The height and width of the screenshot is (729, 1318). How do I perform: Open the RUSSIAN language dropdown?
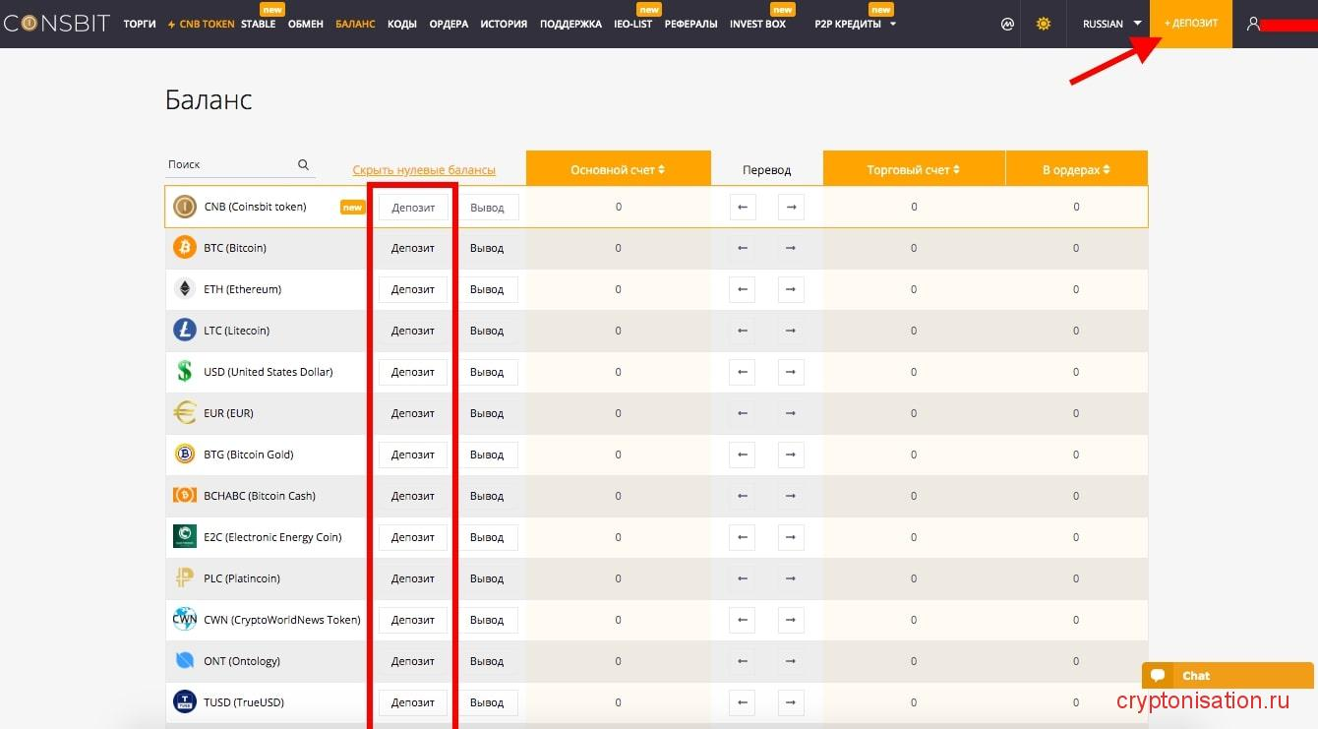1111,24
